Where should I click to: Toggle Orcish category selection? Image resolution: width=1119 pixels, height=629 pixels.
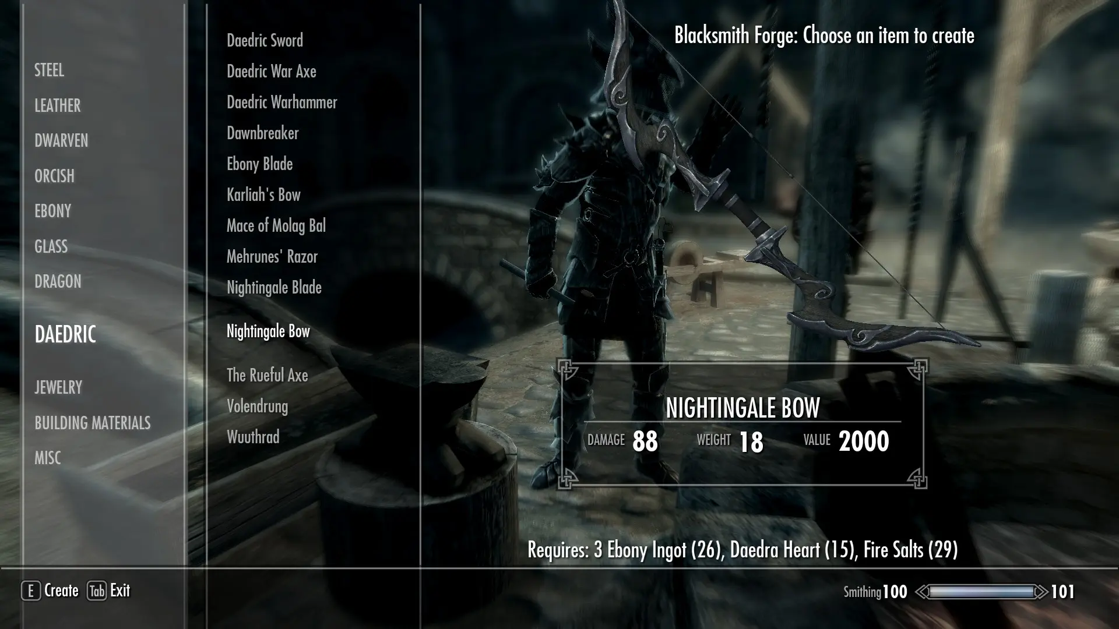pyautogui.click(x=54, y=175)
